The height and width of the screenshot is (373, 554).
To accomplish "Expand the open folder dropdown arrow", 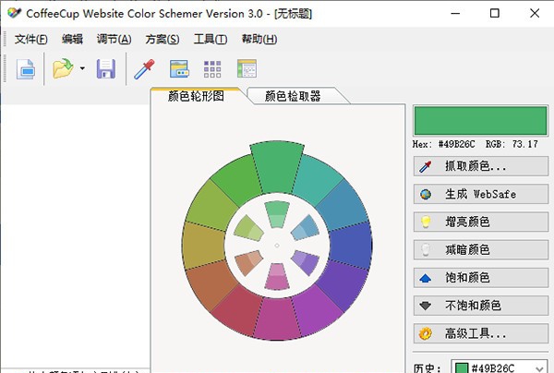I will (x=81, y=68).
